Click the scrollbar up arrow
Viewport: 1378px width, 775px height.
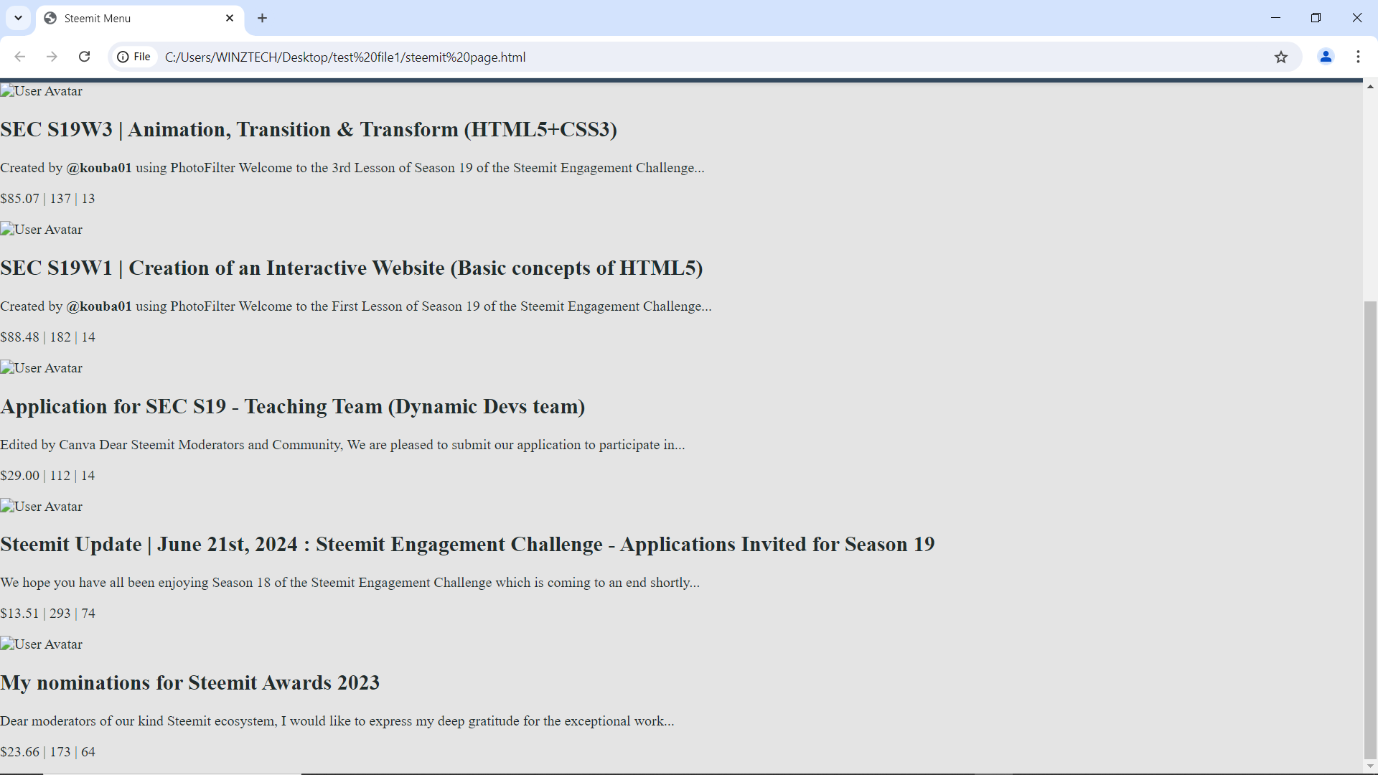[x=1370, y=87]
